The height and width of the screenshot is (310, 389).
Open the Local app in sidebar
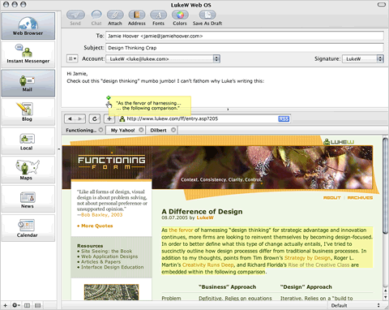click(x=28, y=141)
